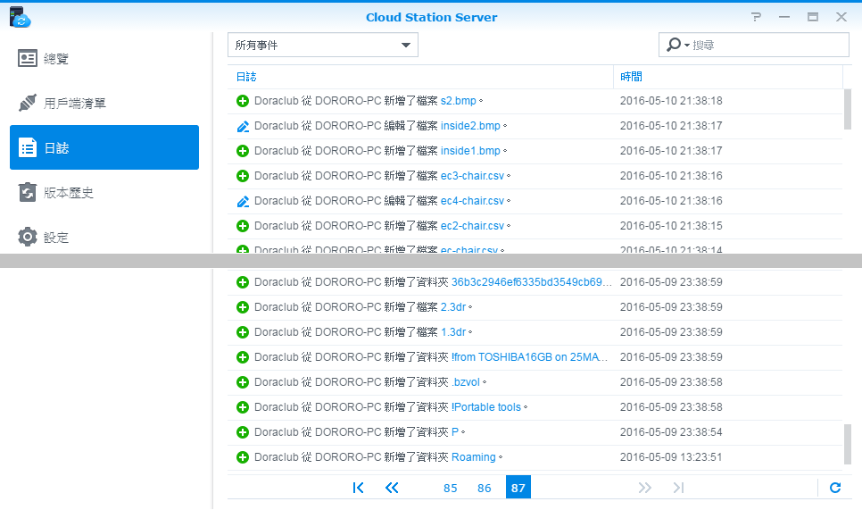Screen dimensions: 862x510
Task: Select timestamp 2016-05-10 21:38:18
Action: pos(671,101)
